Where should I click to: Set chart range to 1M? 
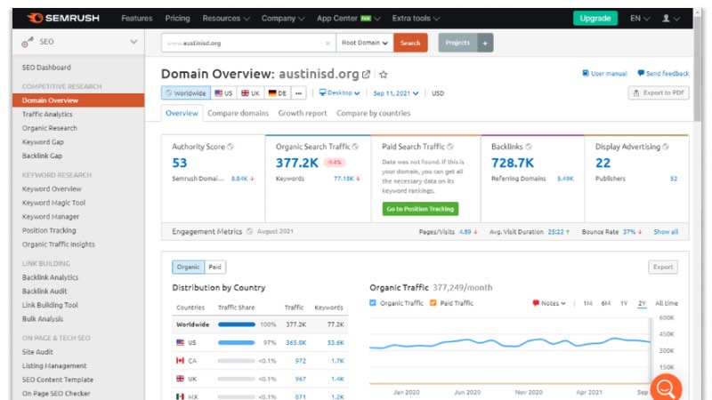(x=587, y=303)
